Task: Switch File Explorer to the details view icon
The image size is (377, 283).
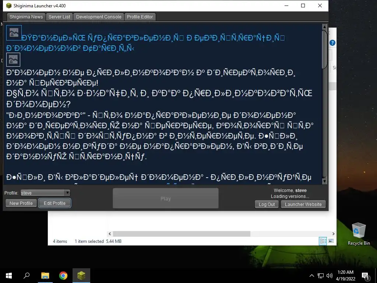Action: [x=323, y=241]
